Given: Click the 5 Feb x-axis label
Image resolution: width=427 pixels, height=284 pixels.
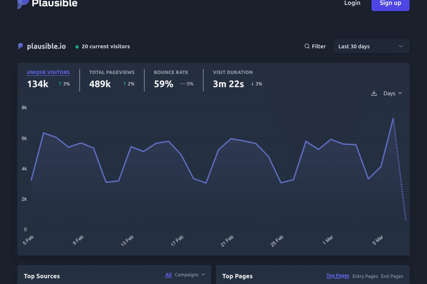Looking at the screenshot, I should [28, 240].
